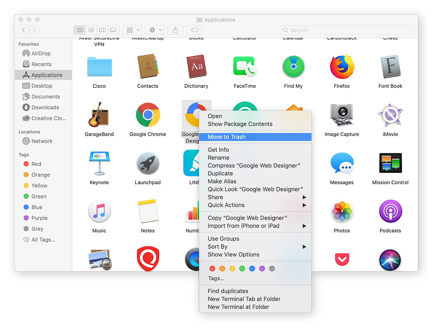Open the item grouping dropdown
435x328 pixels.
pos(132,30)
